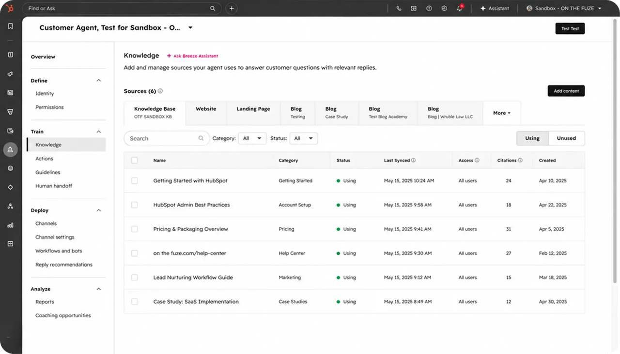Click the info icon beside Sources (6)

point(160,91)
